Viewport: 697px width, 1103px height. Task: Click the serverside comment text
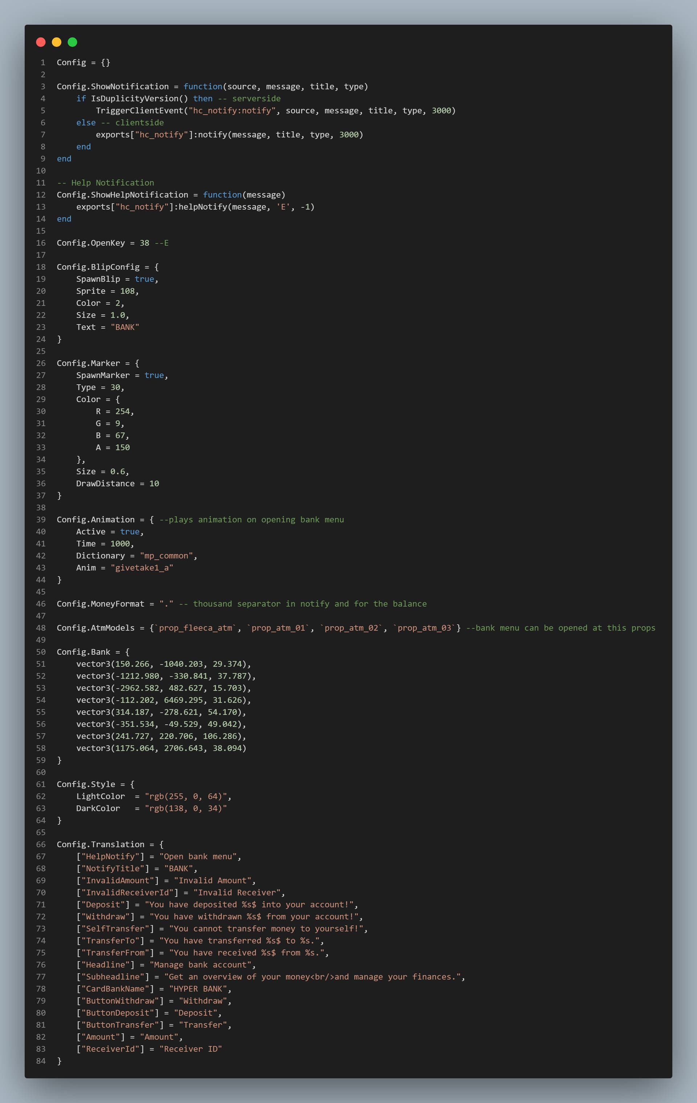256,98
